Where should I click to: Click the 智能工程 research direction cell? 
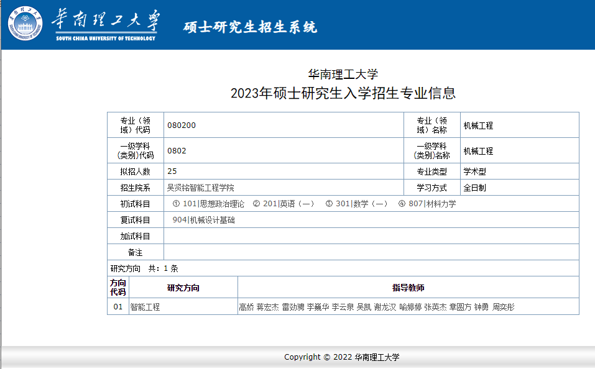coord(183,307)
